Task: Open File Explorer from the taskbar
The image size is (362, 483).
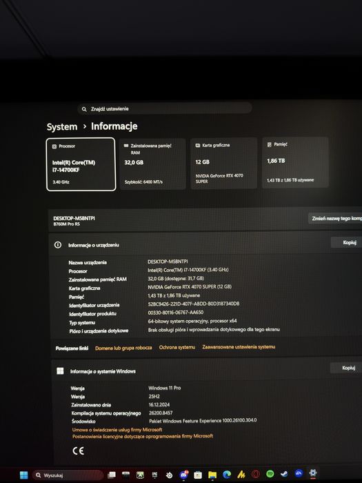Action: (x=212, y=475)
